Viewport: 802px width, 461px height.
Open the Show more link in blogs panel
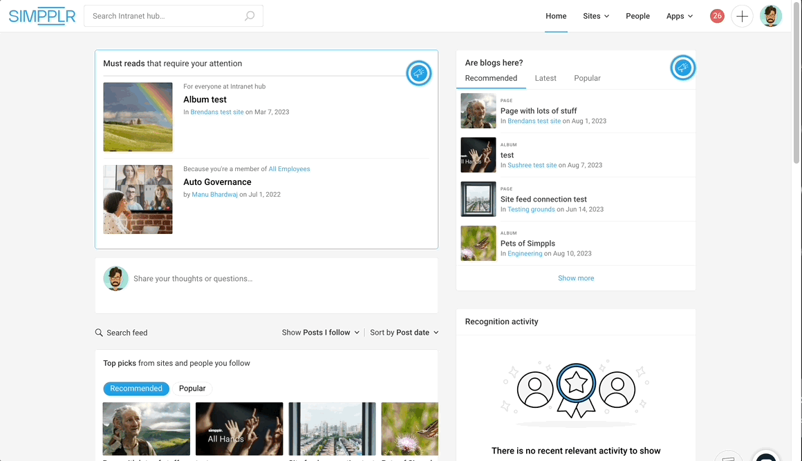pyautogui.click(x=576, y=277)
